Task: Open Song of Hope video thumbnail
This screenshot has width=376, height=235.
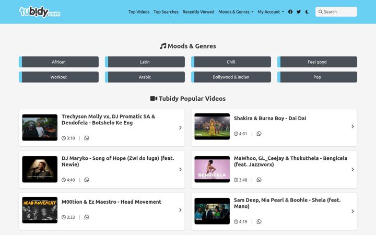Action: click(40, 169)
